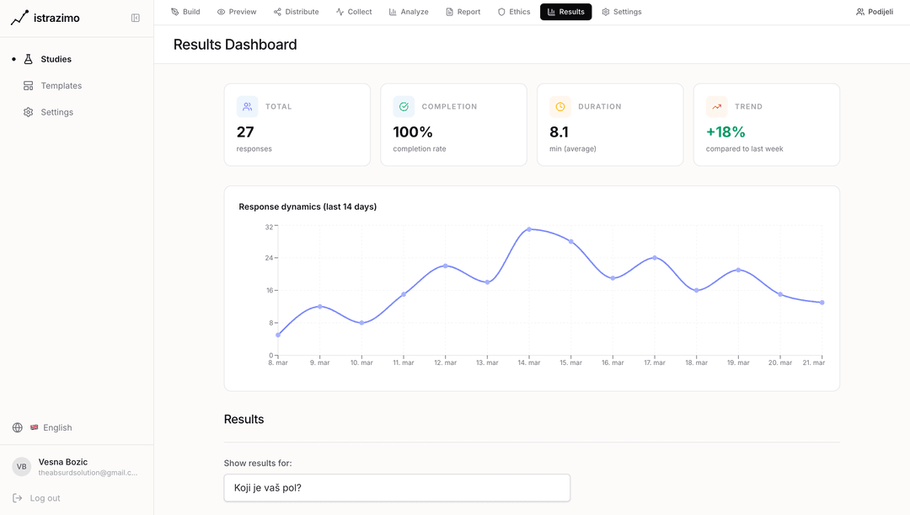Screen dimensions: 910x515
Task: Click the VB user avatar
Action: click(21, 467)
